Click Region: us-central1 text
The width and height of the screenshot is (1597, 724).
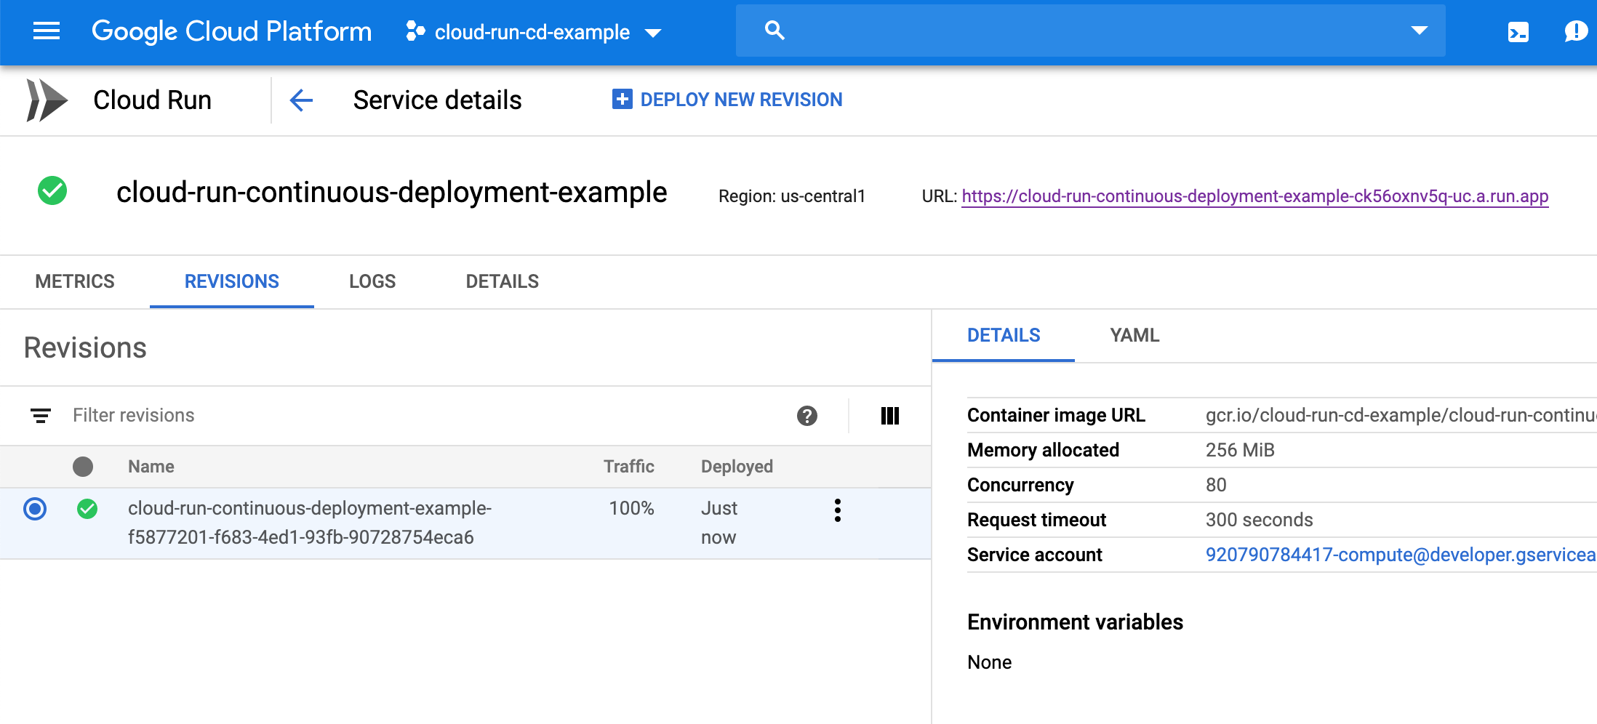pos(792,196)
